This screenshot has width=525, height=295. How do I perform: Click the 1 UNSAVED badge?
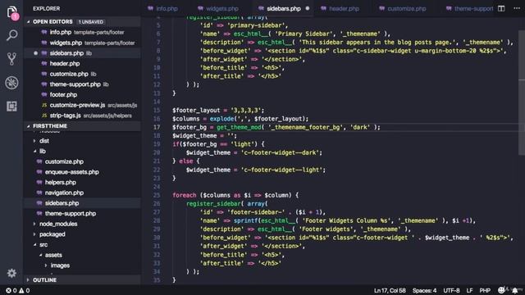[91, 22]
